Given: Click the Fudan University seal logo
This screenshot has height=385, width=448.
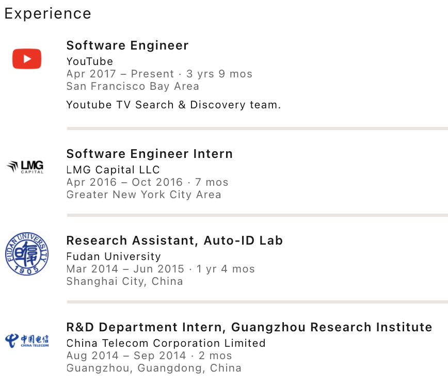Looking at the screenshot, I should point(27,253).
